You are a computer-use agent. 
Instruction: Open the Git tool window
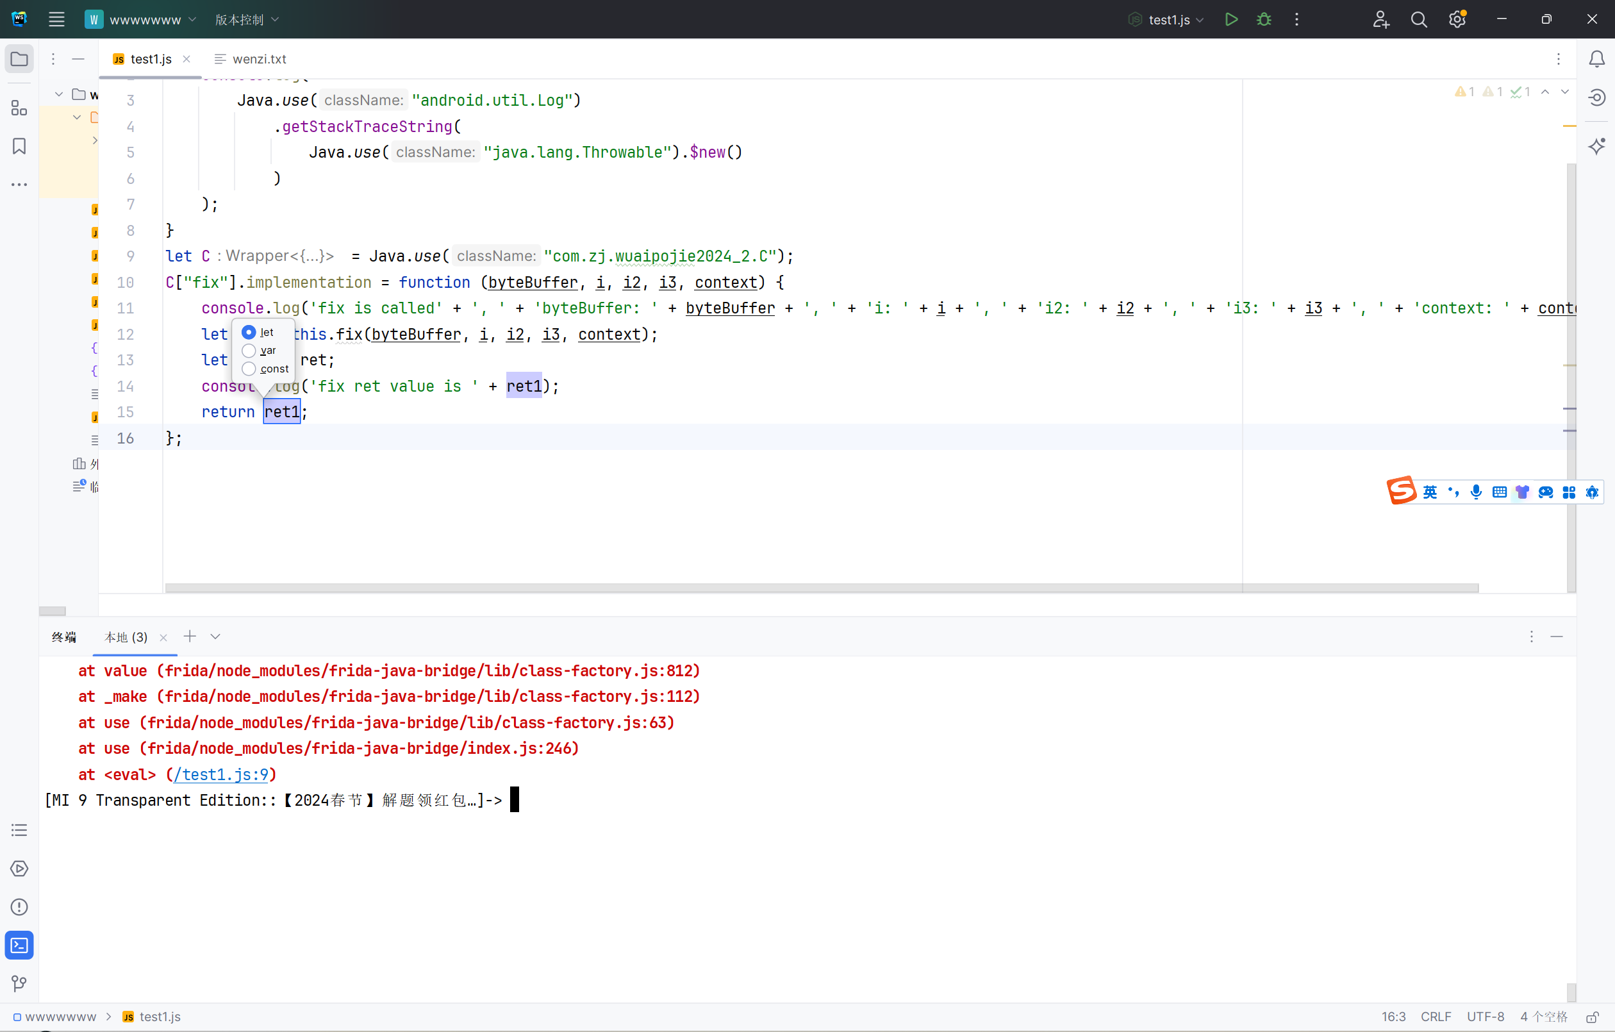click(x=19, y=984)
